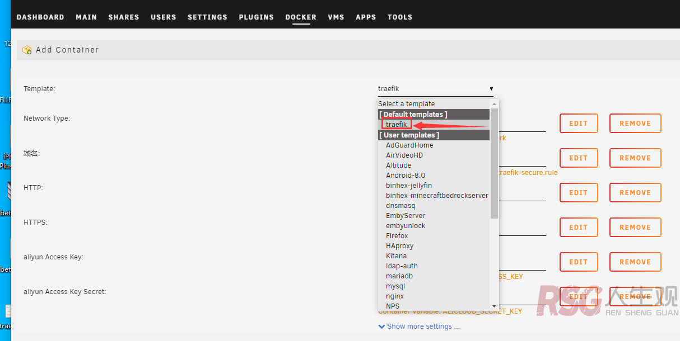Switch to the PLUGINS tab
This screenshot has height=341, width=680.
[256, 17]
